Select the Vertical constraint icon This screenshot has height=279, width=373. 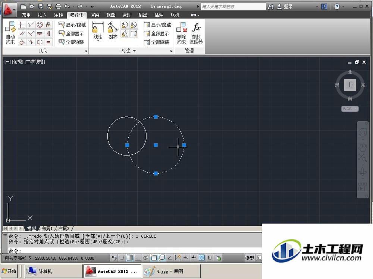[x=48, y=33]
